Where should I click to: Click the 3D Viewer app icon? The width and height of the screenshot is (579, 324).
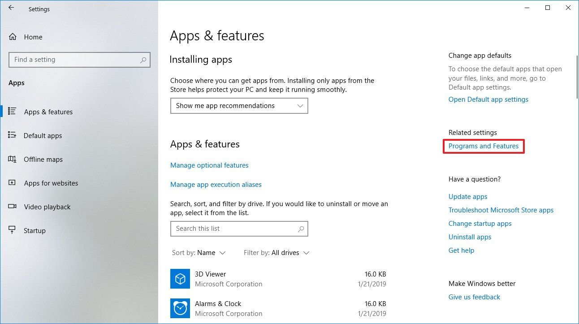click(x=180, y=279)
